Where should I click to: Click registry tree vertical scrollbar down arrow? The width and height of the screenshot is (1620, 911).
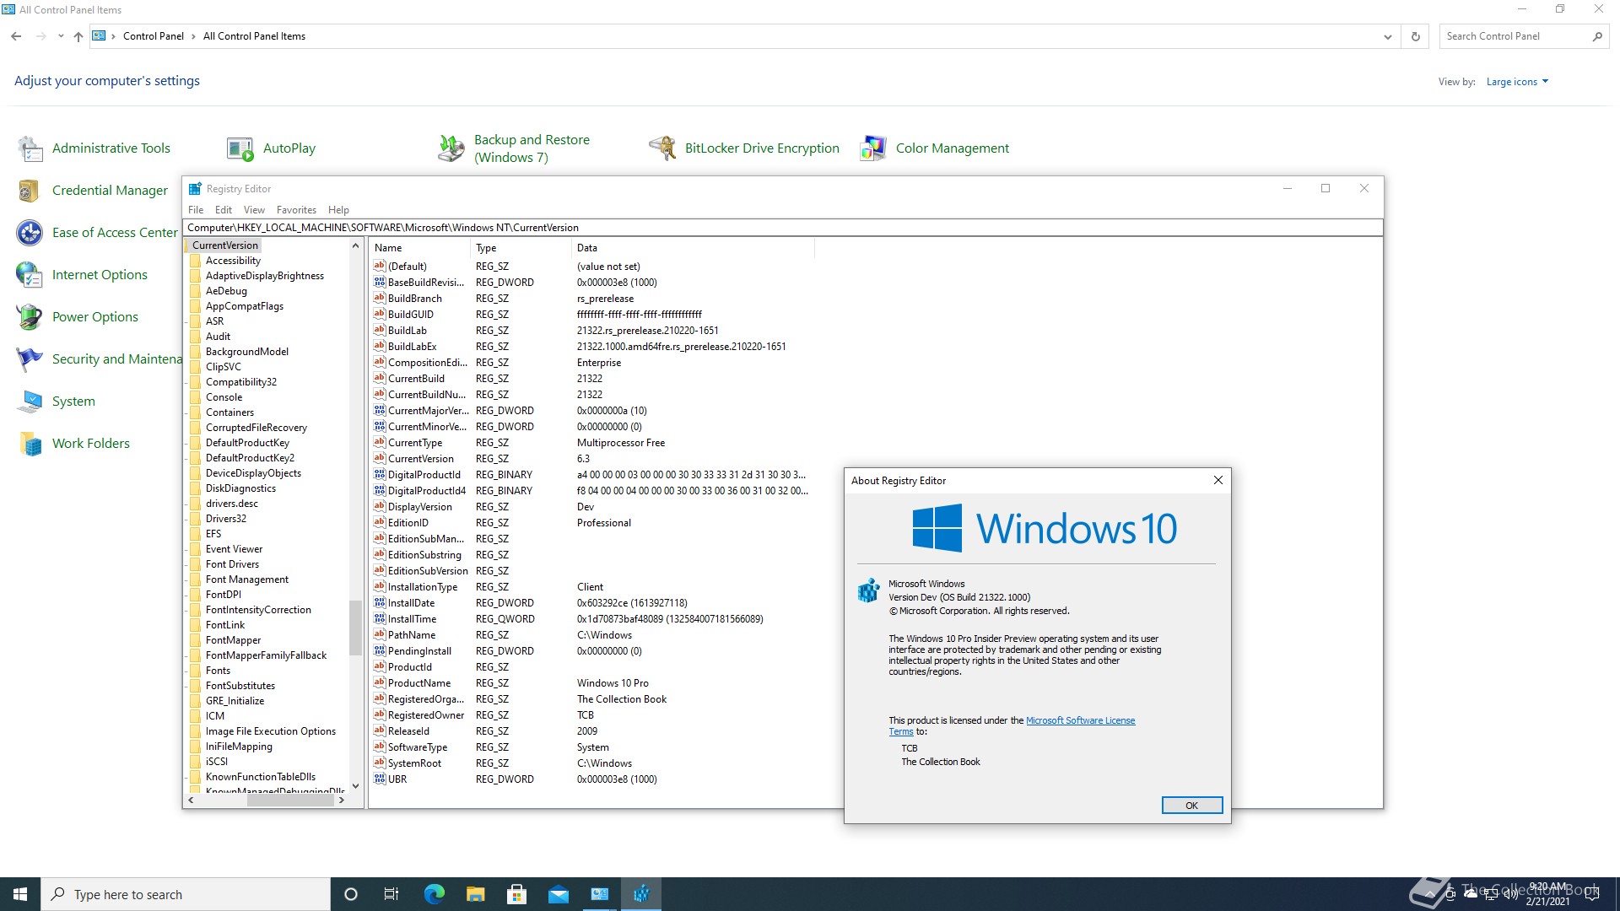pos(355,785)
